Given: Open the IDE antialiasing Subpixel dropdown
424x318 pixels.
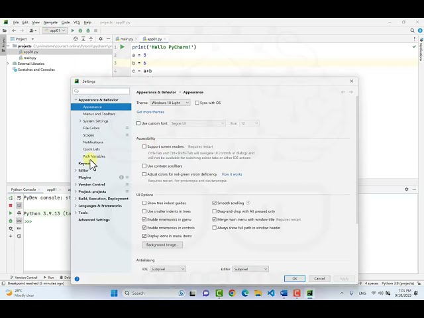Looking at the screenshot, I should pos(168,269).
